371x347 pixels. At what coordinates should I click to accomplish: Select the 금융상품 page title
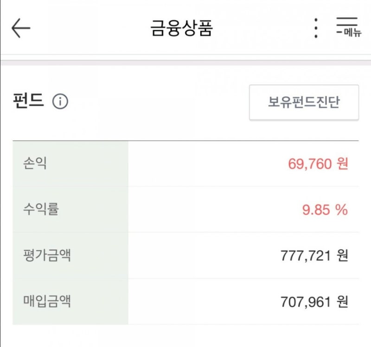click(182, 28)
